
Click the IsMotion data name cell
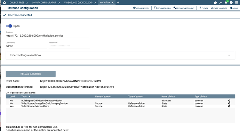[x=166, y=101]
